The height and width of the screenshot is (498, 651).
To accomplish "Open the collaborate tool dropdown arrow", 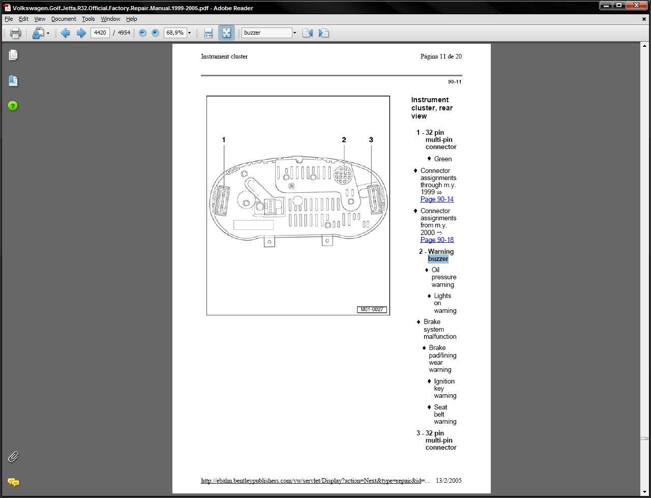I will tap(48, 33).
